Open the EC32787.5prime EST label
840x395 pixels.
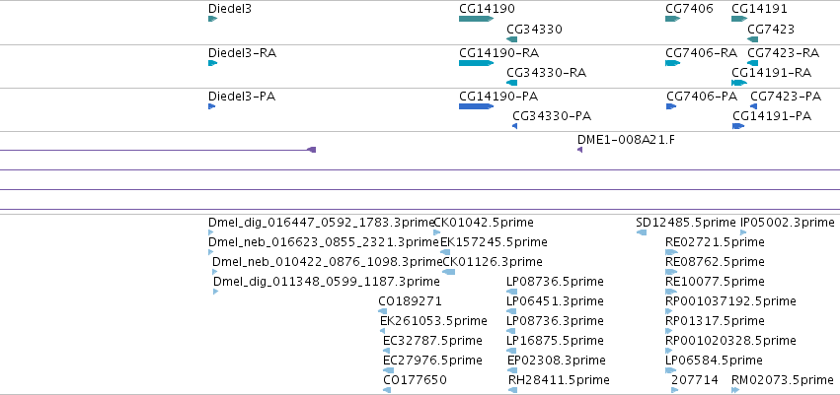pos(432,341)
